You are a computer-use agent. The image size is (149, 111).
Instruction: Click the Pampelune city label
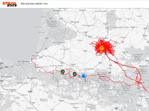coord(32,78)
